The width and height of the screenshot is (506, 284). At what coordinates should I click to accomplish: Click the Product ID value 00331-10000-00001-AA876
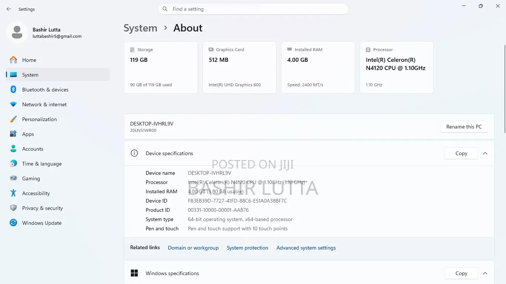tap(218, 210)
